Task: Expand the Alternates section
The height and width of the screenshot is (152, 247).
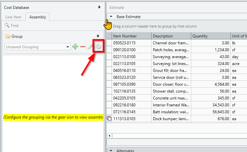Action: pyautogui.click(x=111, y=150)
